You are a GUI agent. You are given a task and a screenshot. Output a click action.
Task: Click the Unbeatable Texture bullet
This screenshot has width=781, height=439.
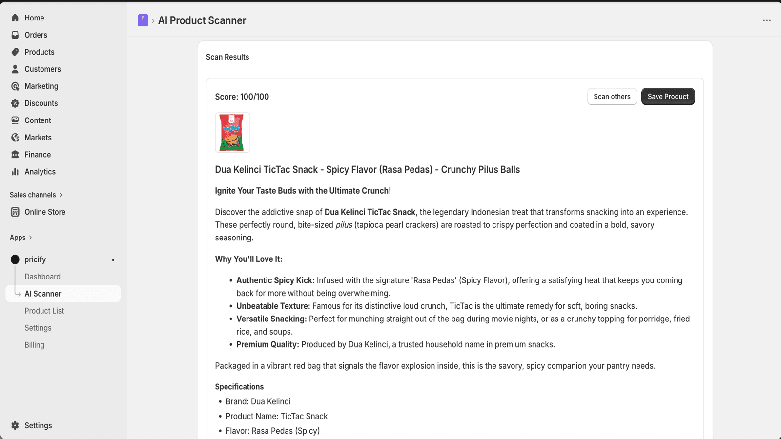(437, 306)
